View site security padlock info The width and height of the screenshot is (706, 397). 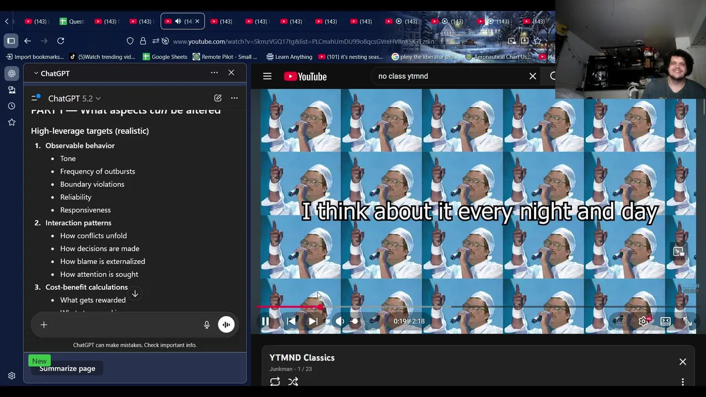(x=143, y=41)
